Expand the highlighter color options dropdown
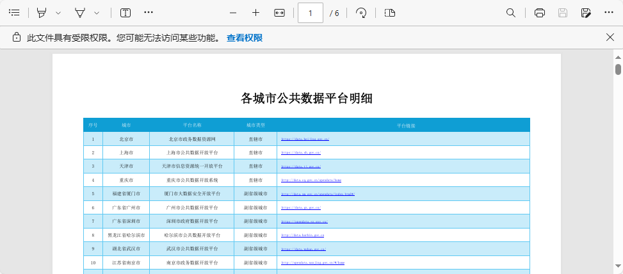The height and width of the screenshot is (274, 623). point(58,13)
